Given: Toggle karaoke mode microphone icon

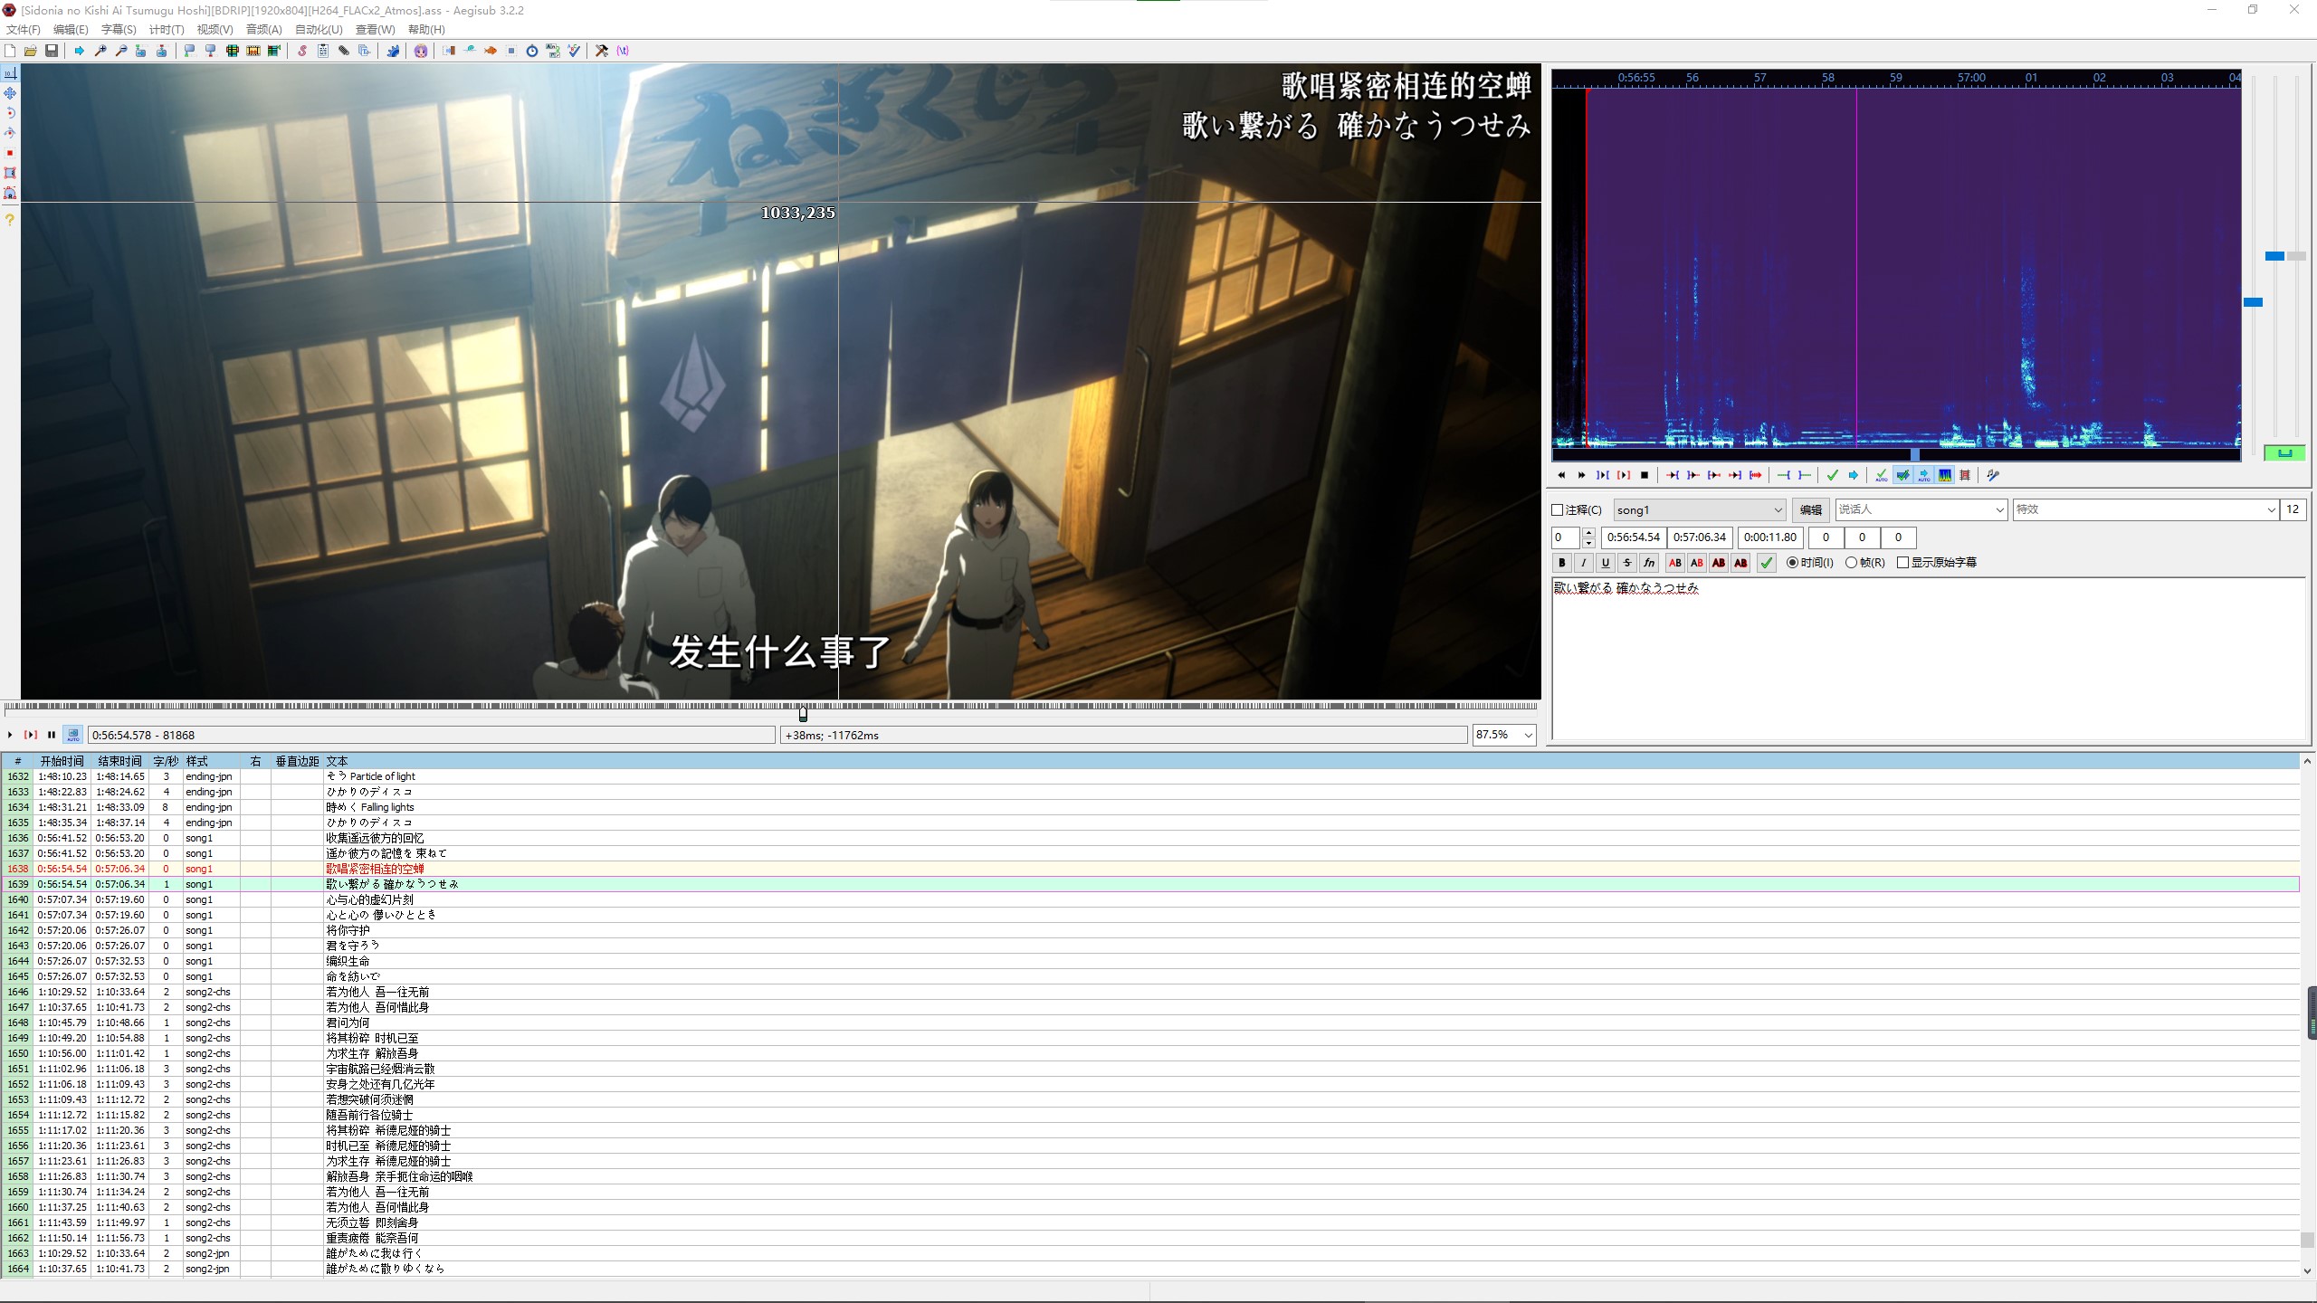Looking at the screenshot, I should coord(1992,475).
